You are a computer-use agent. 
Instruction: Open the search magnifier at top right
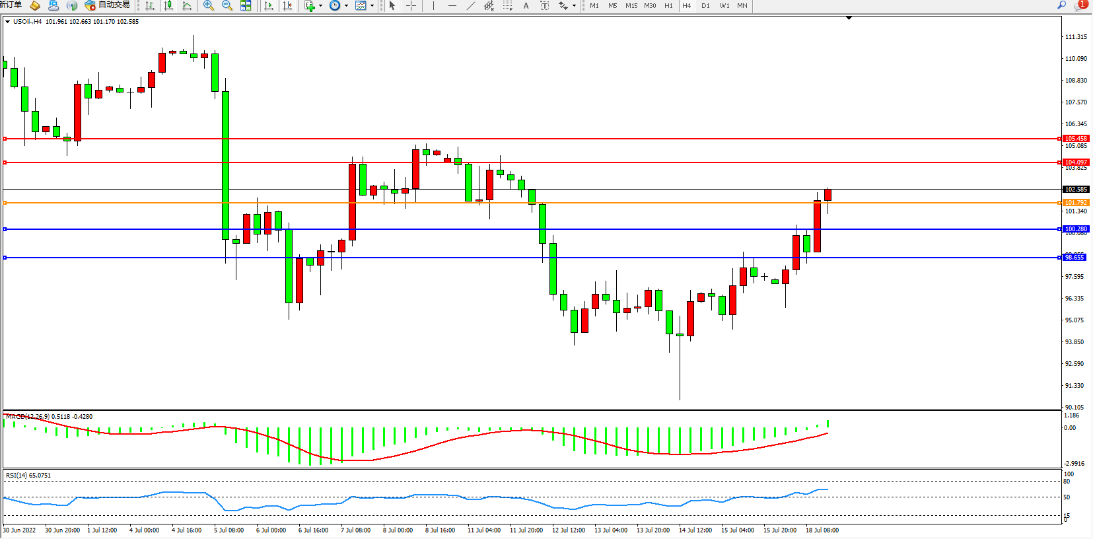pyautogui.click(x=1062, y=5)
